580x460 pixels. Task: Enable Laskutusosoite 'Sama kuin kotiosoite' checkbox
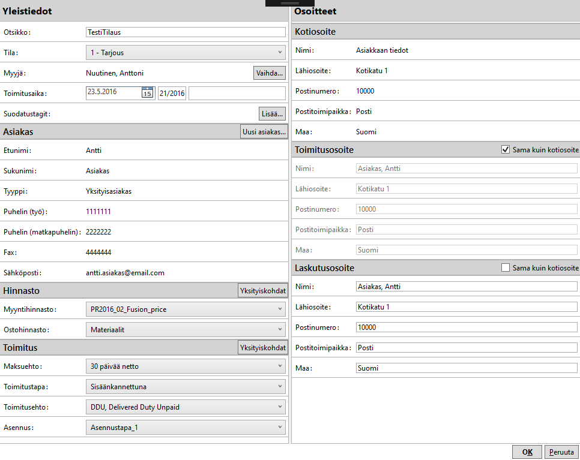click(x=506, y=268)
